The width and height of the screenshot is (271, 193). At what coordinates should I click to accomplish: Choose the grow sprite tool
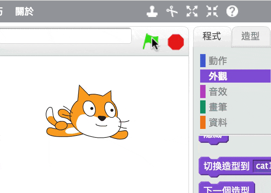pyautogui.click(x=192, y=11)
